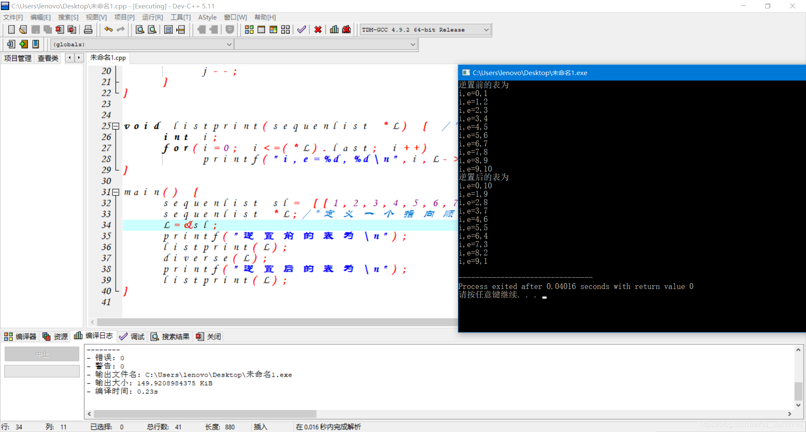Click the Rebuild All icon
The image size is (806, 432).
coord(285,30)
